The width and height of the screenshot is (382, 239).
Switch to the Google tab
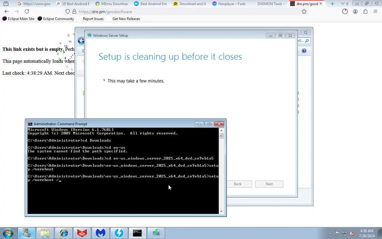(x=34, y=4)
